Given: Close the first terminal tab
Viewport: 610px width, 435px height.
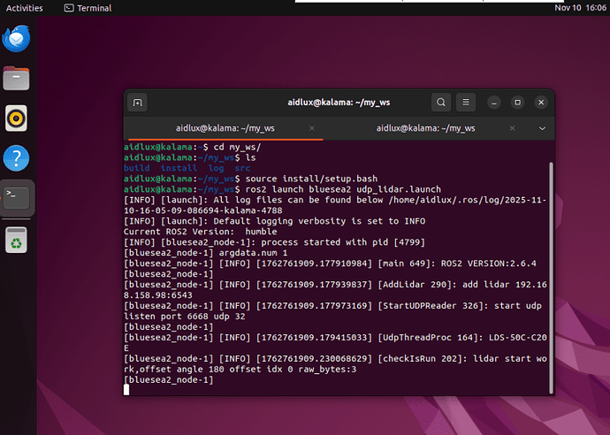Looking at the screenshot, I should [312, 127].
